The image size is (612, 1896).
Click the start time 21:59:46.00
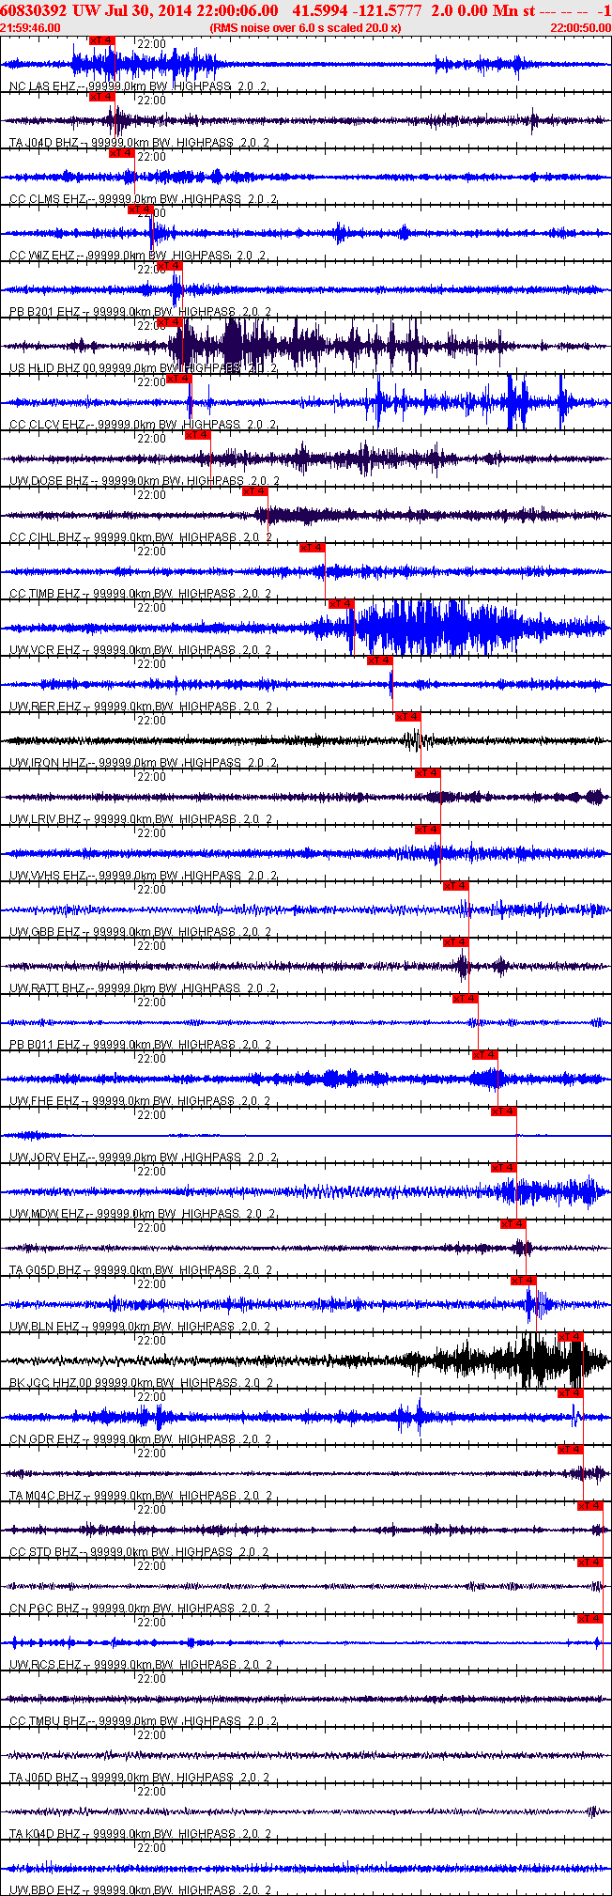click(30, 28)
